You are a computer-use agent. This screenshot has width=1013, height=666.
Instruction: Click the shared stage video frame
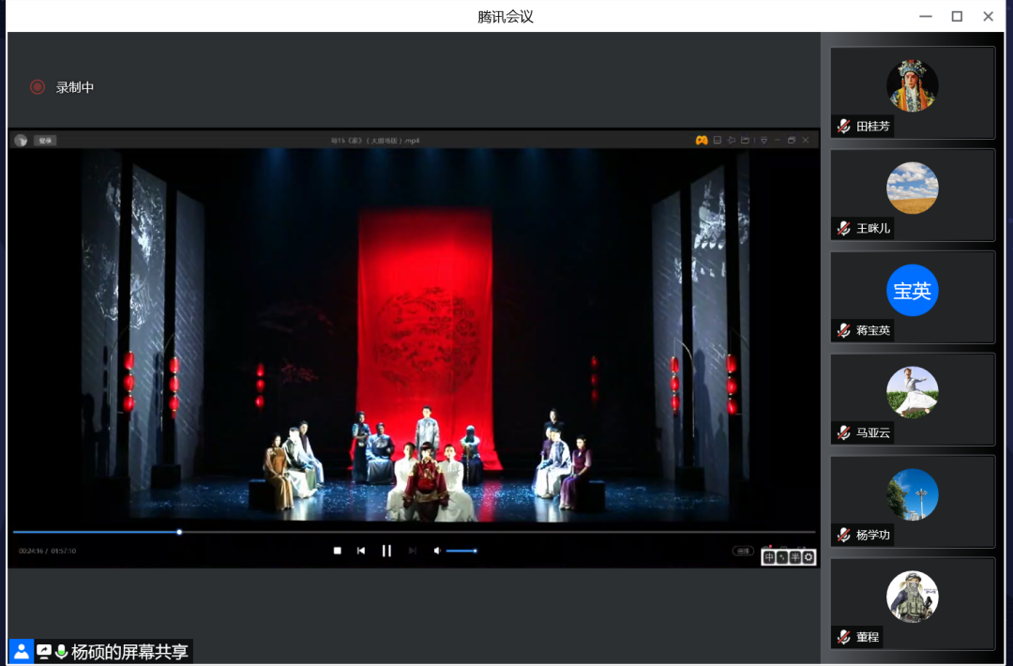(x=414, y=336)
